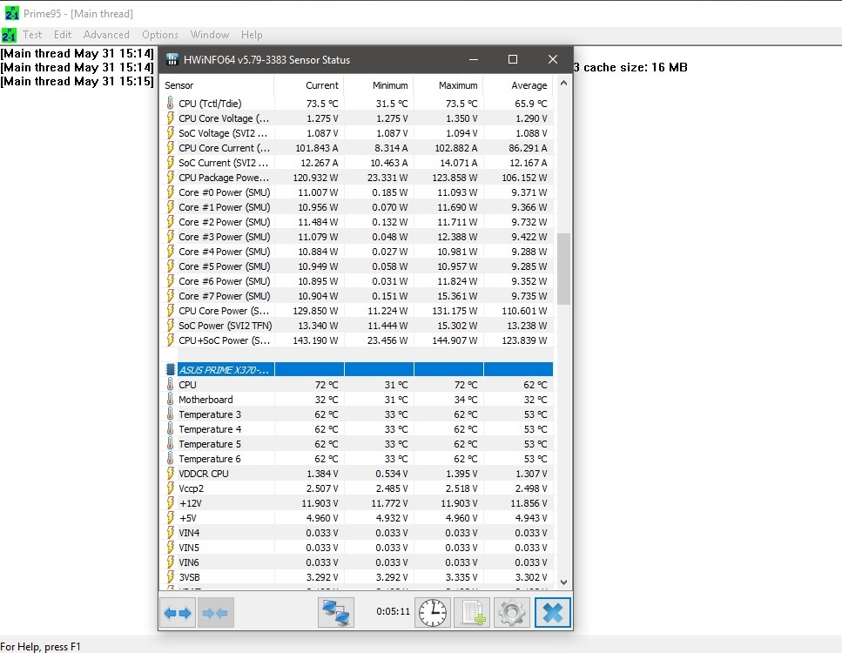The image size is (842, 653).
Task: Select the Core #3 Power (SMU) row
Action: (x=356, y=237)
